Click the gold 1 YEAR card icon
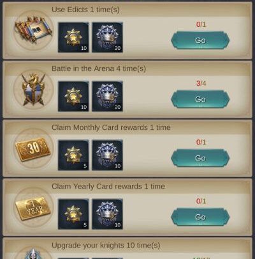Screen dimensions: 255x259 click(33, 208)
